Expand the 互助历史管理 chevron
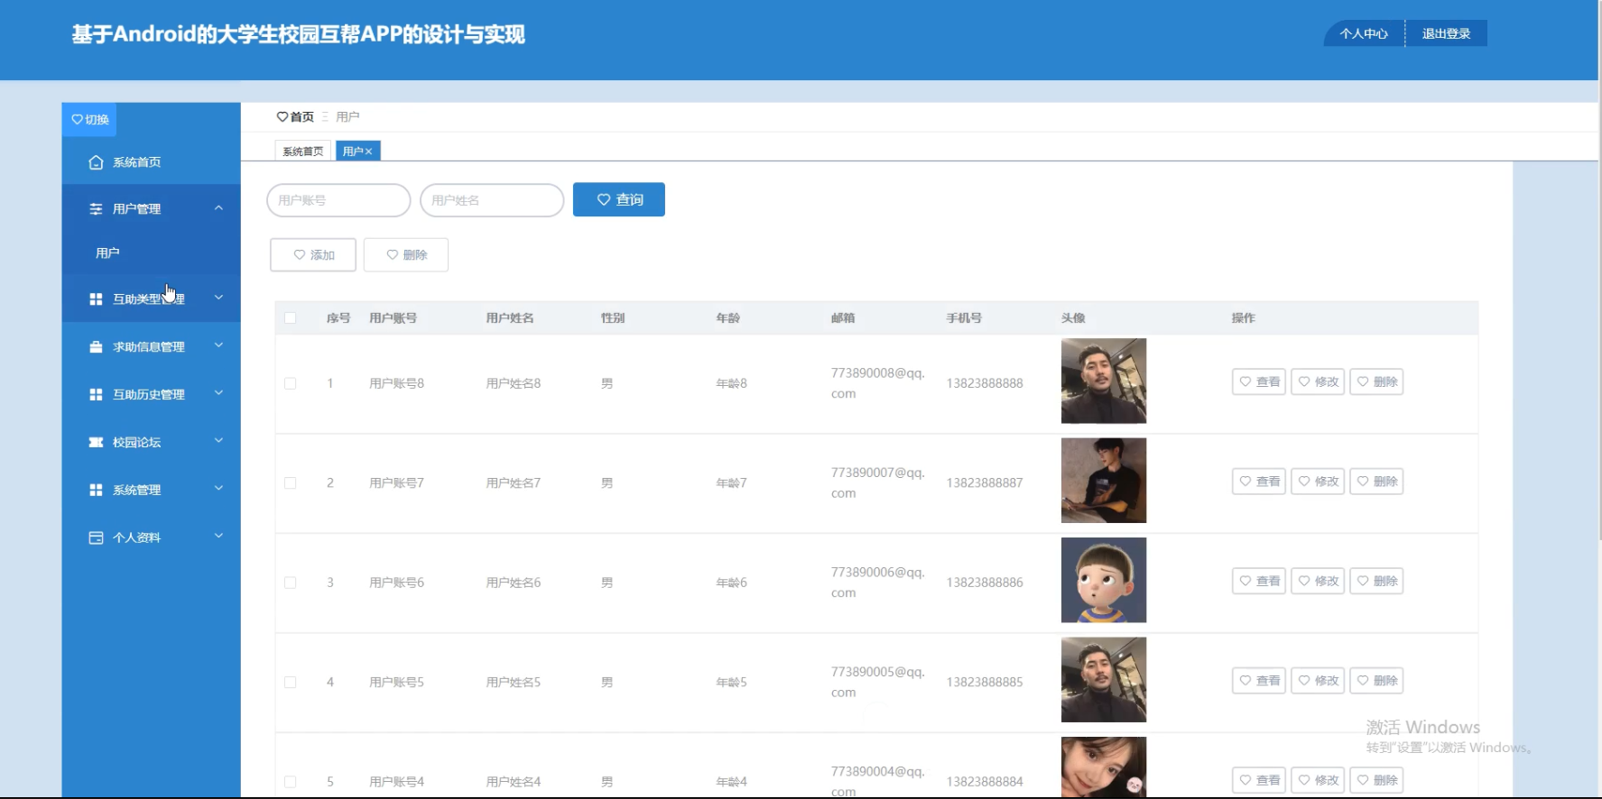 (x=218, y=392)
